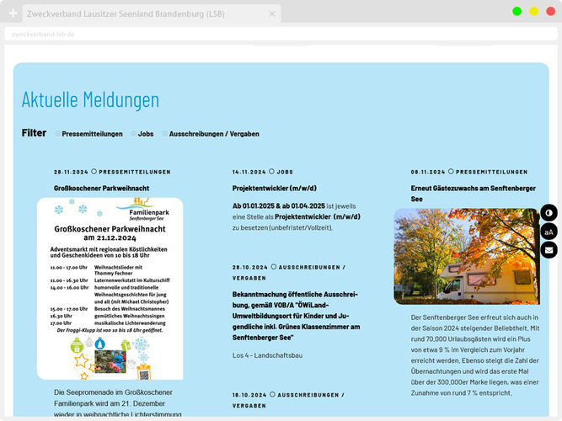Click the autumn camper van photo
Image resolution: width=562 pixels, height=421 pixels.
pos(466,256)
